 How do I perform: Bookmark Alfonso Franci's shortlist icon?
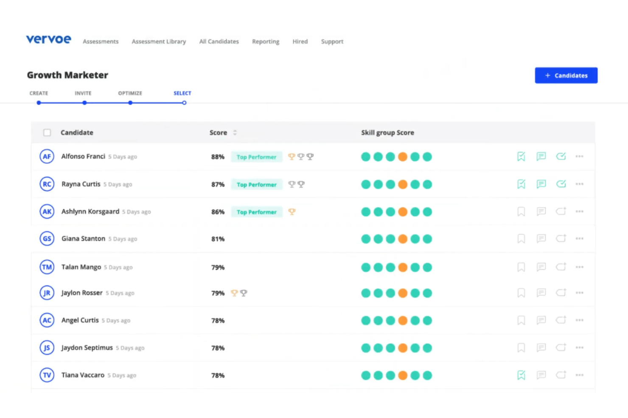tap(521, 157)
